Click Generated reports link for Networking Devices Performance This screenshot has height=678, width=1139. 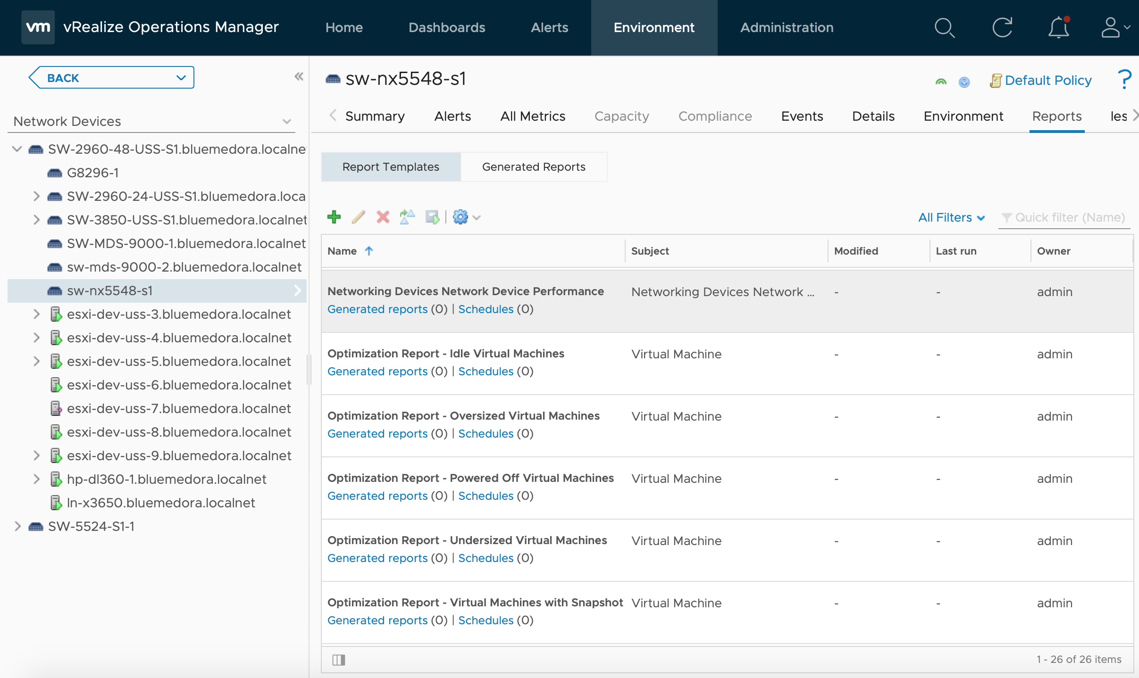[x=377, y=309]
